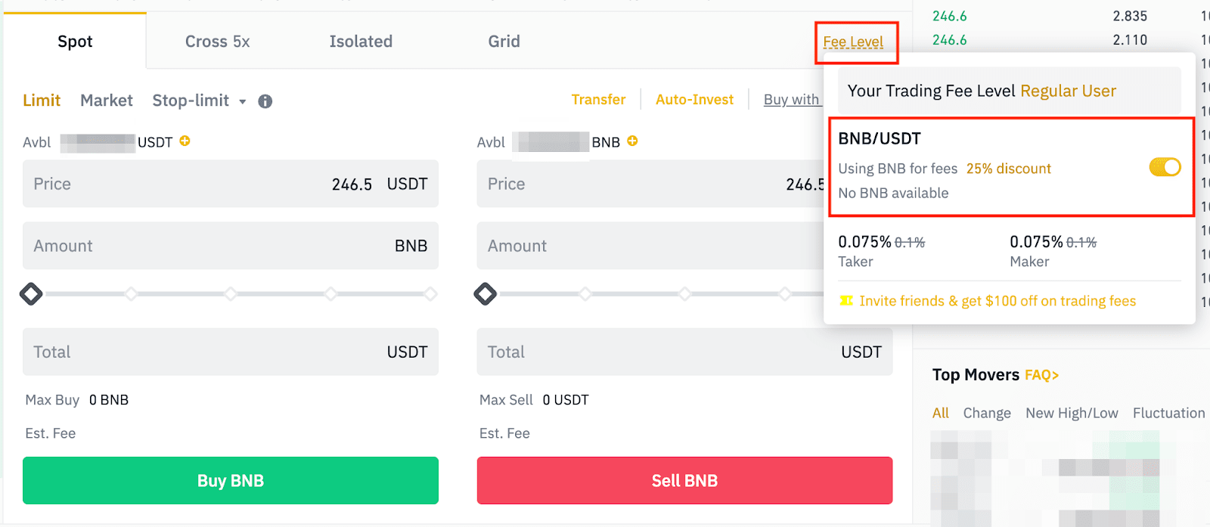Click the buy slider diamond handle
1210x527 pixels.
tap(31, 293)
